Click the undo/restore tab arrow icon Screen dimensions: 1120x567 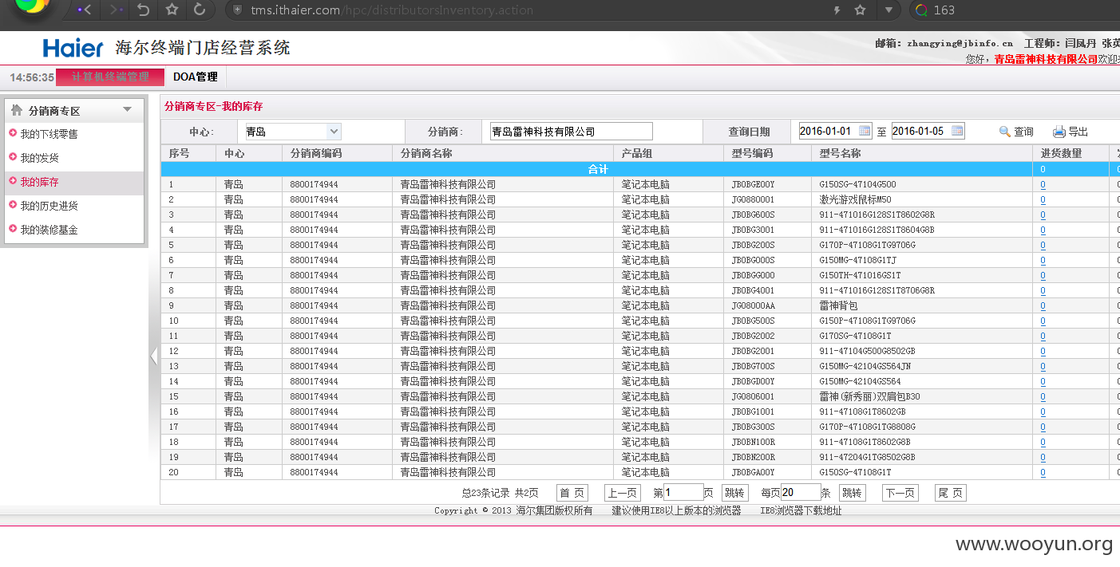(144, 10)
